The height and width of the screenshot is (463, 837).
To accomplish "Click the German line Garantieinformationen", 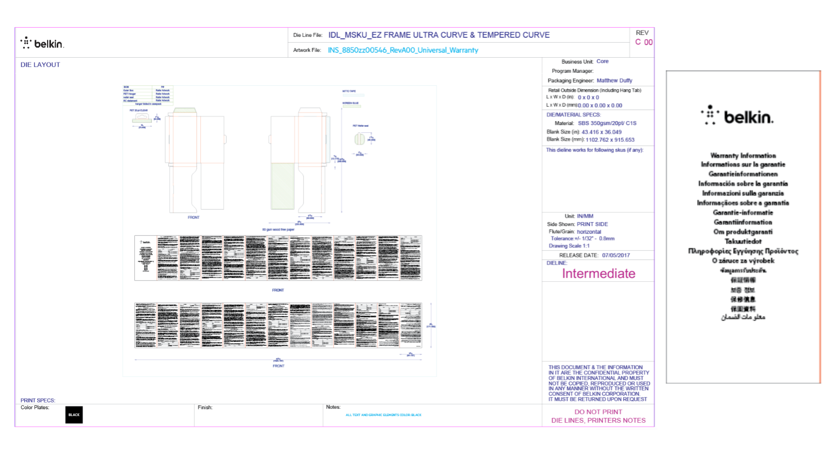I will [x=743, y=174].
